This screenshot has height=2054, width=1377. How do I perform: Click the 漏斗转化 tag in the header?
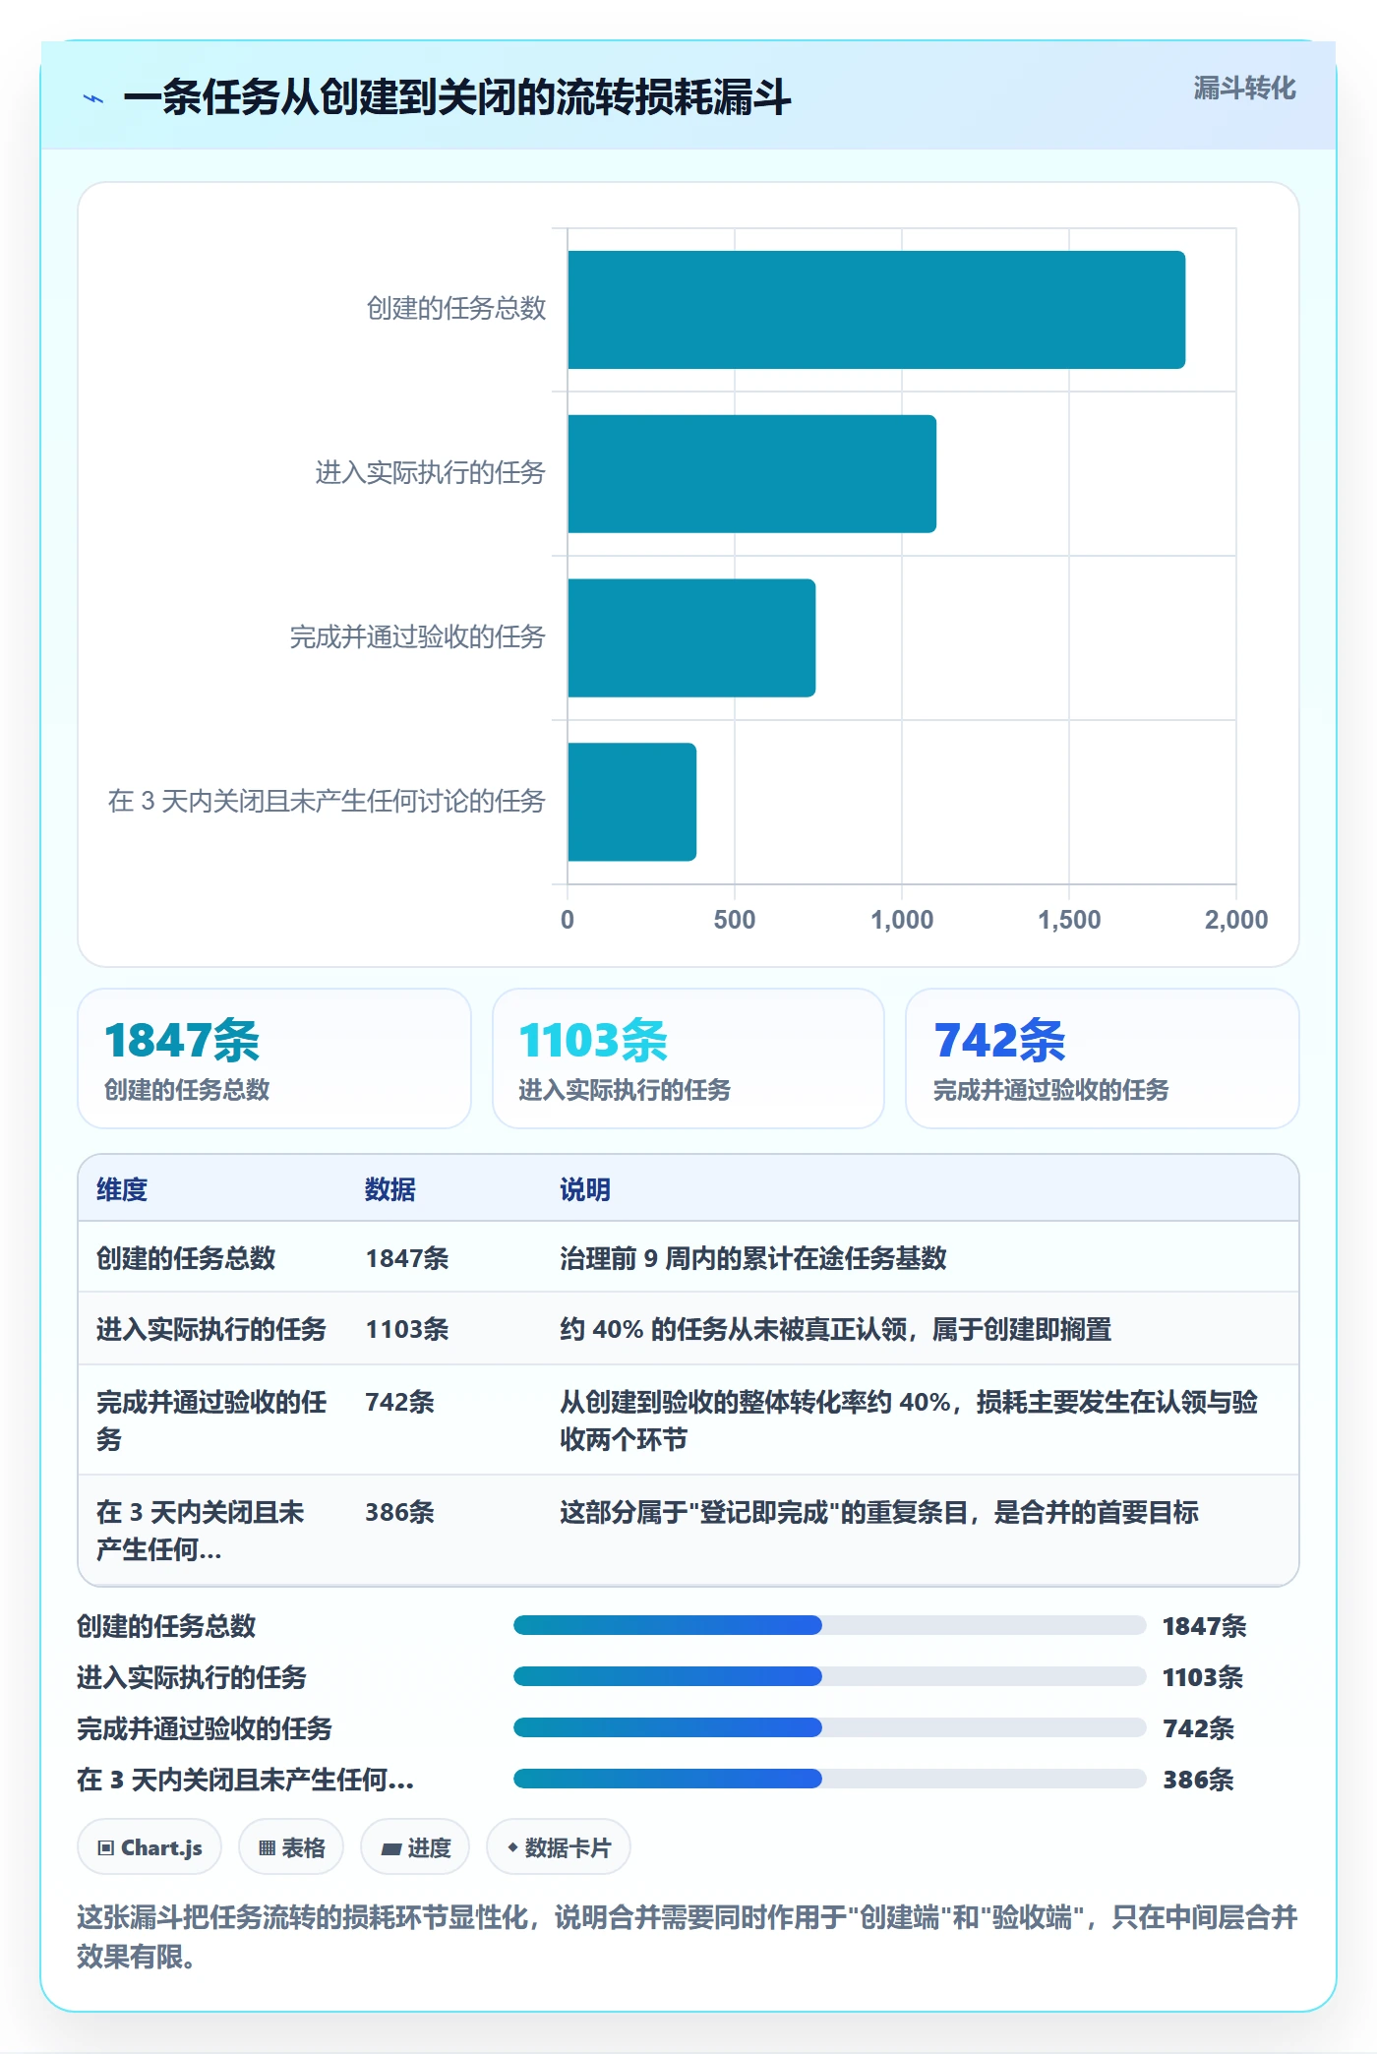coord(1244,89)
